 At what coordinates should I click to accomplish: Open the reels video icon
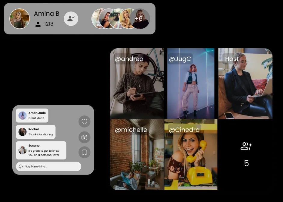84,137
